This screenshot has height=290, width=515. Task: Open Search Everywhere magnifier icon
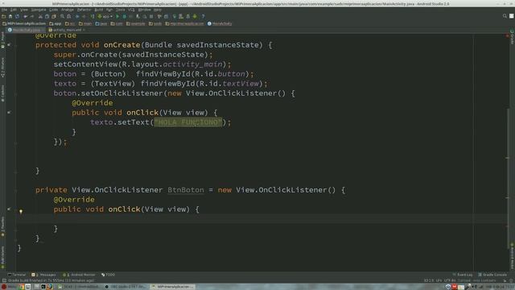point(505,16)
